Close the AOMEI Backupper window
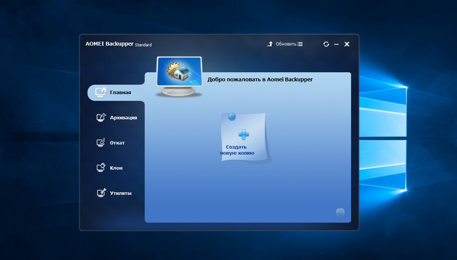457x260 pixels. click(x=347, y=44)
